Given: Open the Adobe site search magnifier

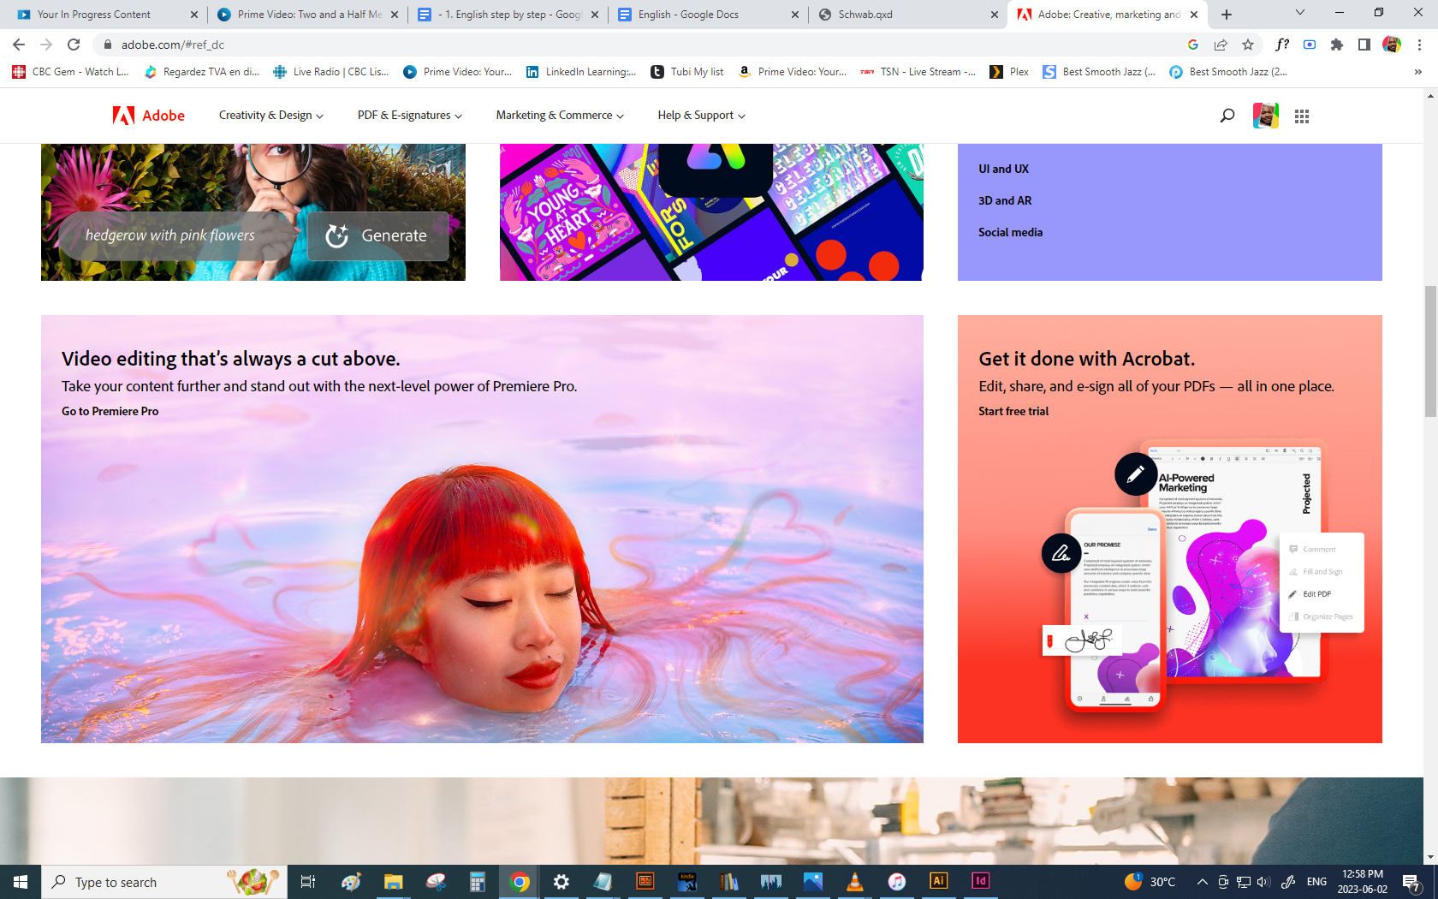Looking at the screenshot, I should click(1227, 116).
